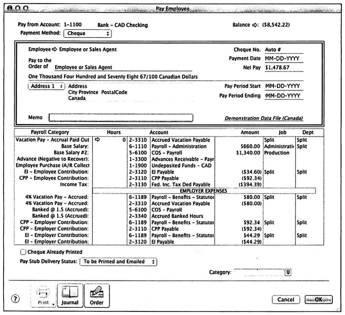Click the arrow icon next to Balance

(x=255, y=25)
